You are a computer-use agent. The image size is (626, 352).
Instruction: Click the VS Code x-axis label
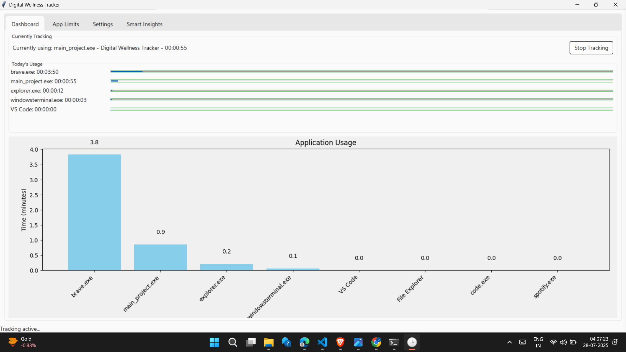pyautogui.click(x=348, y=284)
